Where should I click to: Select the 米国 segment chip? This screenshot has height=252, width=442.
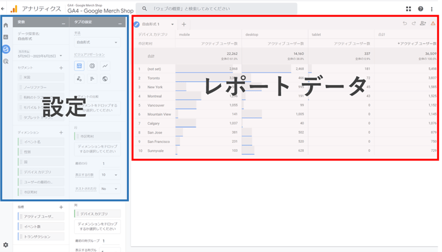[41, 77]
